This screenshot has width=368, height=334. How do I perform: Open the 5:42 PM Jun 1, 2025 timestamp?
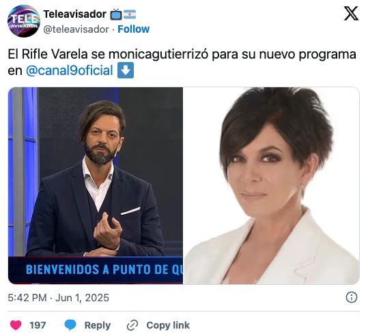59,298
